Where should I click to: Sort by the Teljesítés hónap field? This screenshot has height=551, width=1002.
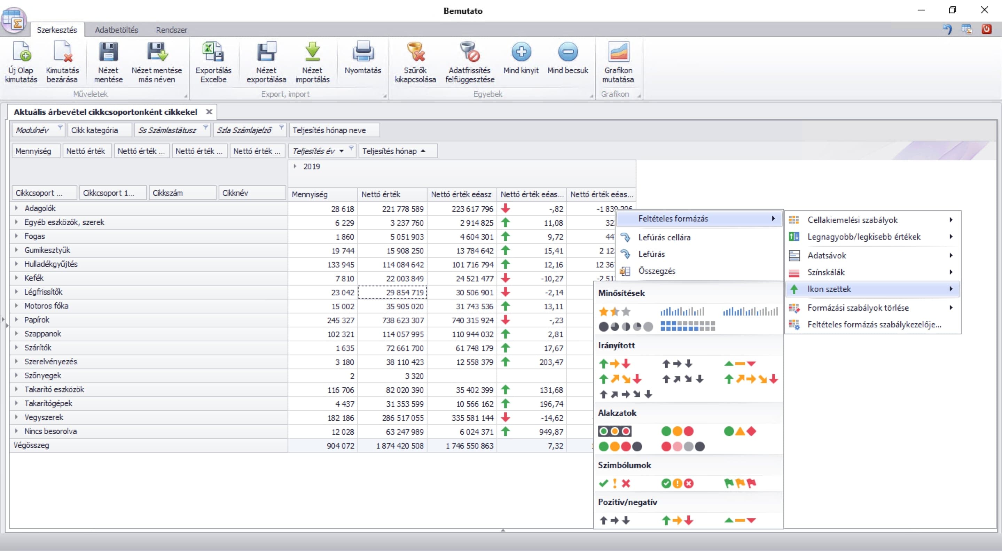point(398,151)
